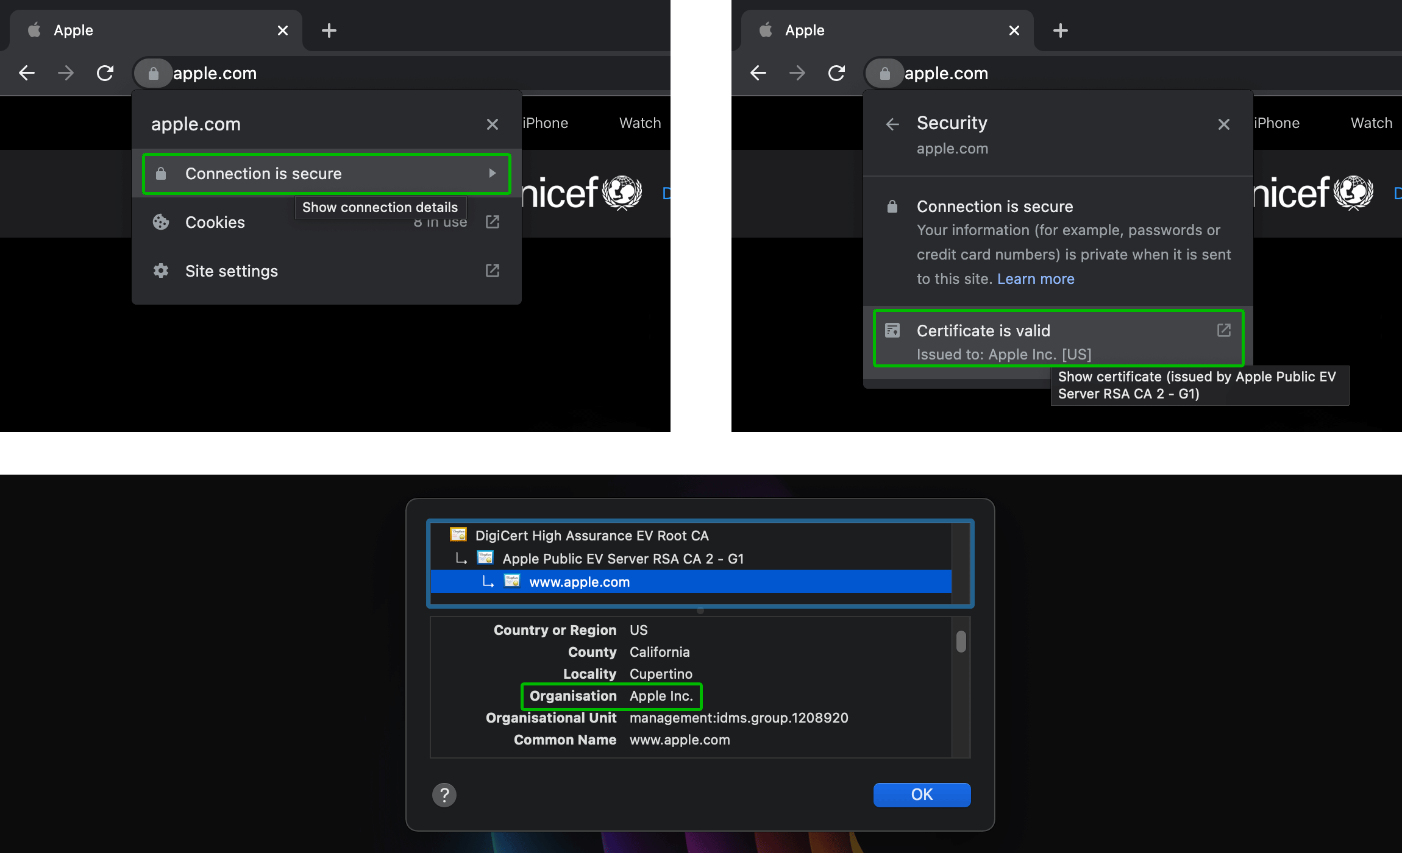Click split divider handle between certificate panes
Screen dimensions: 1402x853
[x=700, y=611]
